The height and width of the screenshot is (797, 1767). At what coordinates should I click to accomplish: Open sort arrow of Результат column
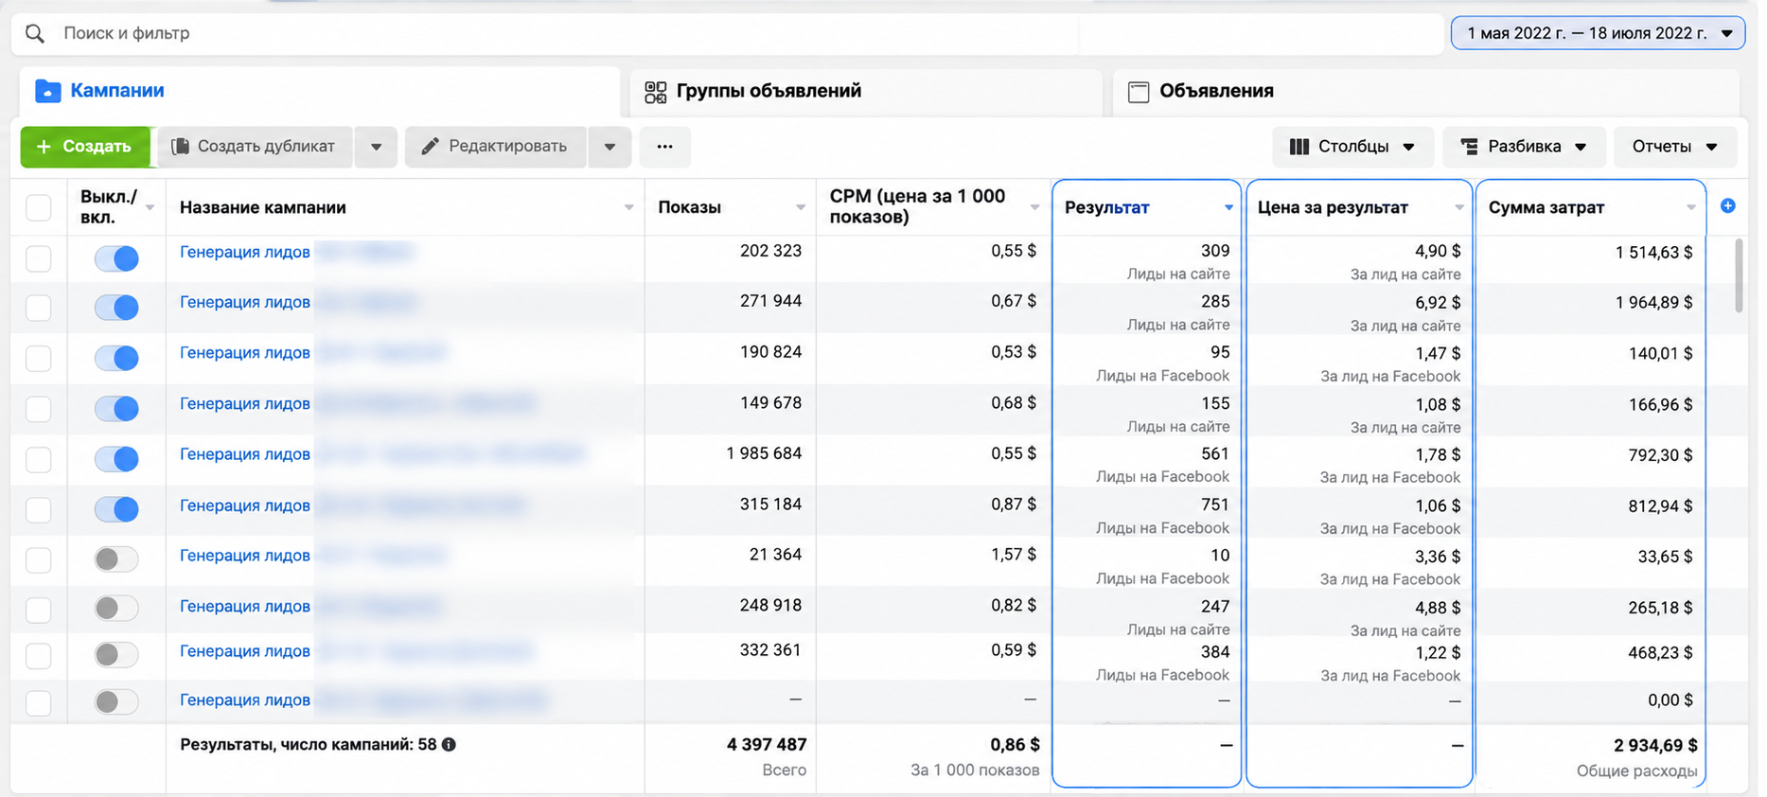pyautogui.click(x=1228, y=208)
